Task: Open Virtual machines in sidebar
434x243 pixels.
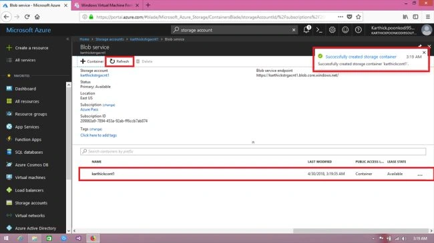Action: pyautogui.click(x=26, y=178)
